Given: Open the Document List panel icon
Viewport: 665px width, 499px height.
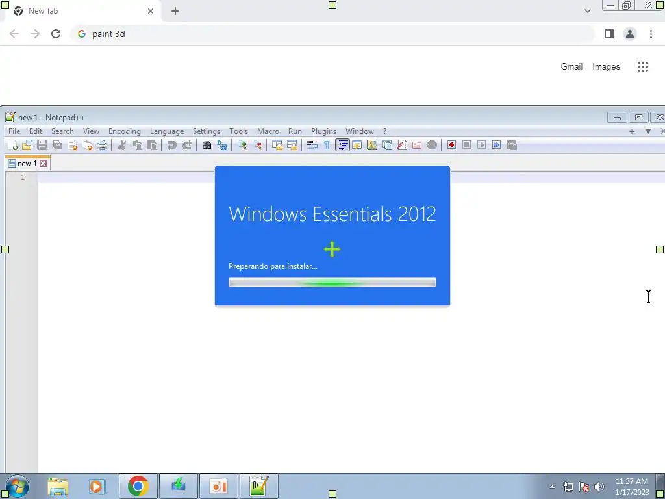Looking at the screenshot, I should coord(387,145).
